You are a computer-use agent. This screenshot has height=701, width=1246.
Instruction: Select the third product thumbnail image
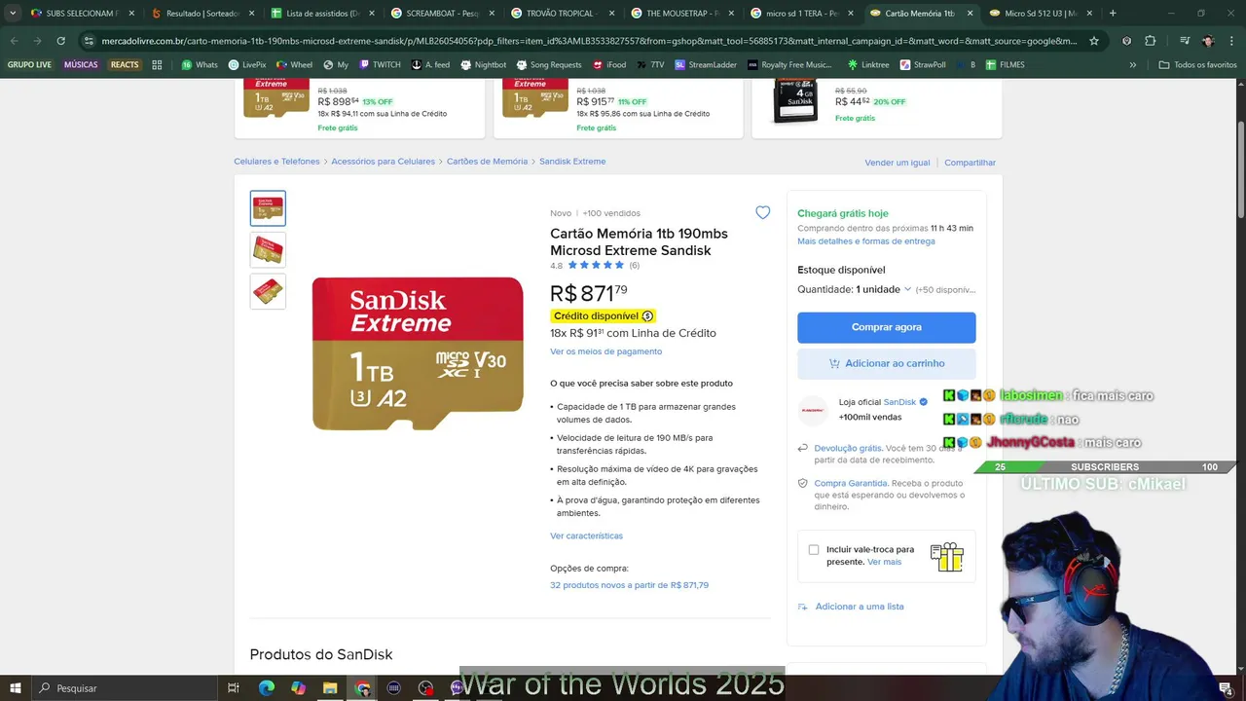(x=268, y=291)
